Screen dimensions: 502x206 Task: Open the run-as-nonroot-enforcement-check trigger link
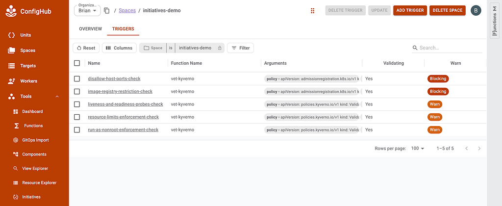click(123, 130)
